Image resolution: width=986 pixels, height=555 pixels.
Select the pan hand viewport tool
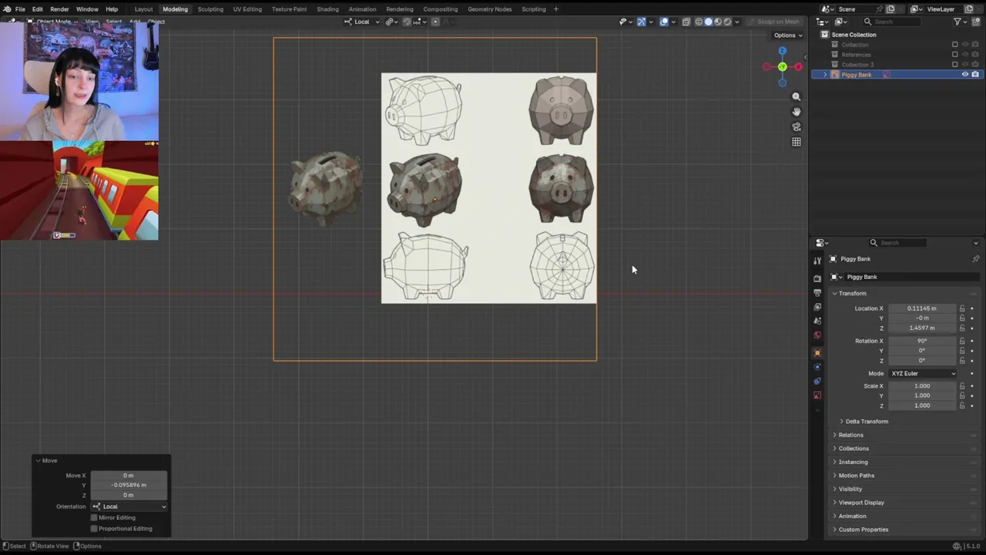click(x=797, y=112)
